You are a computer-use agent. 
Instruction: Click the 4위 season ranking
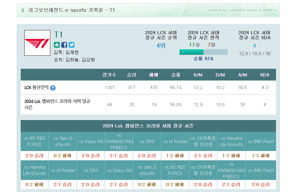click(x=161, y=45)
